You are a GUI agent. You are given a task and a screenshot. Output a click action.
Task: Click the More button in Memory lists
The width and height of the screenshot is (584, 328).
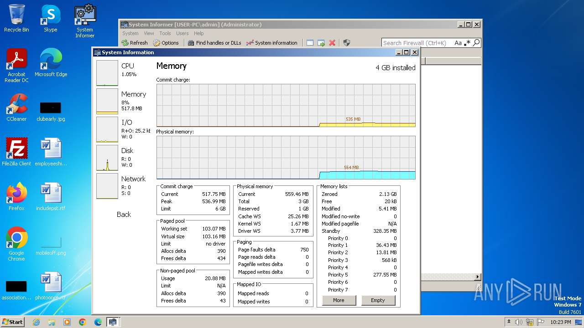click(339, 300)
